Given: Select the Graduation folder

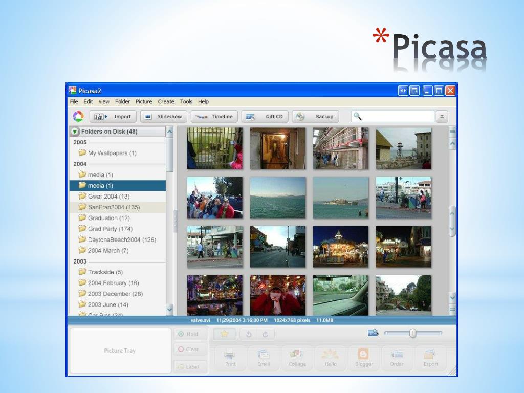Looking at the screenshot, I should point(117,218).
